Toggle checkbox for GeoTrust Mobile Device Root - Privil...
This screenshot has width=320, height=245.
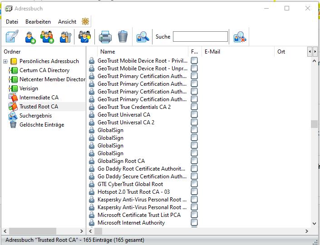click(194, 61)
